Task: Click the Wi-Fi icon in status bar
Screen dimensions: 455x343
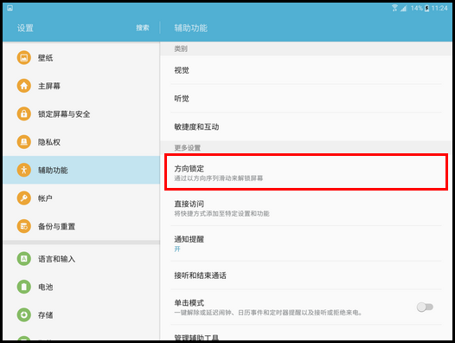Action: [394, 8]
